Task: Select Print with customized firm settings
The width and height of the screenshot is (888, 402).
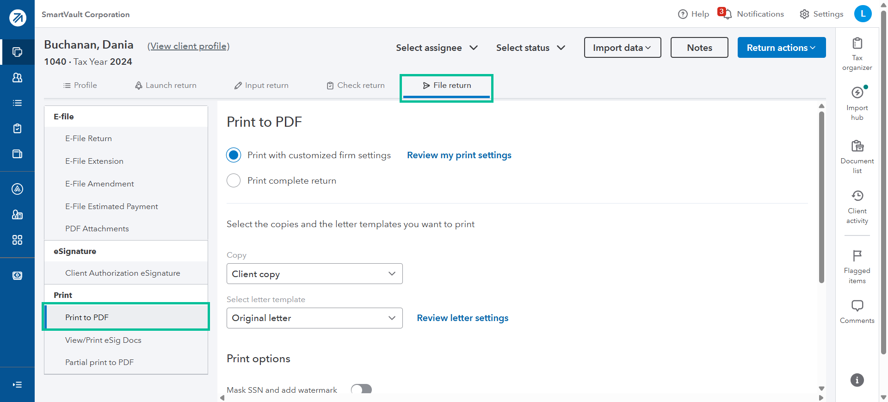Action: 234,155
